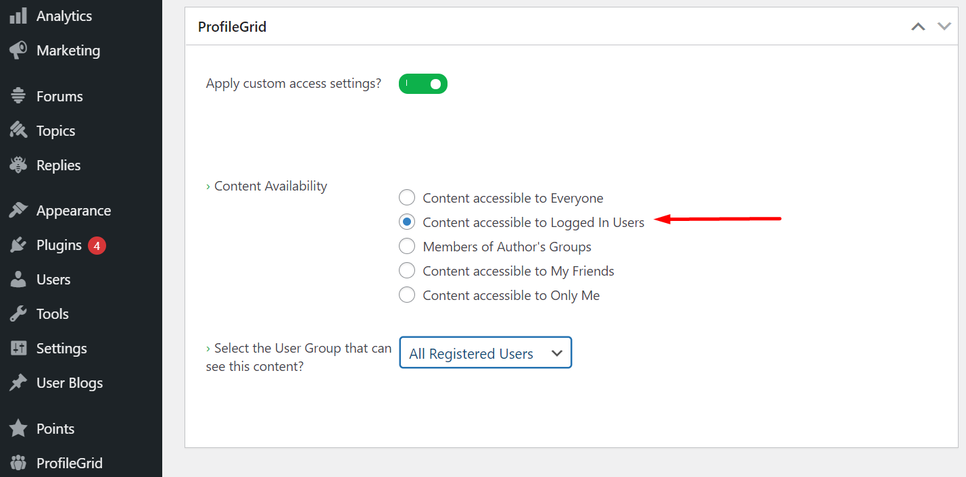
Task: Click the Forums icon in sidebar
Action: (18, 97)
